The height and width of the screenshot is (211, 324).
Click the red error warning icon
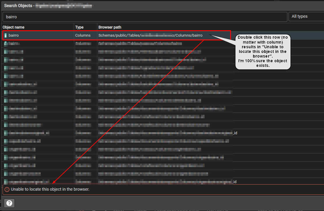pos(7,189)
